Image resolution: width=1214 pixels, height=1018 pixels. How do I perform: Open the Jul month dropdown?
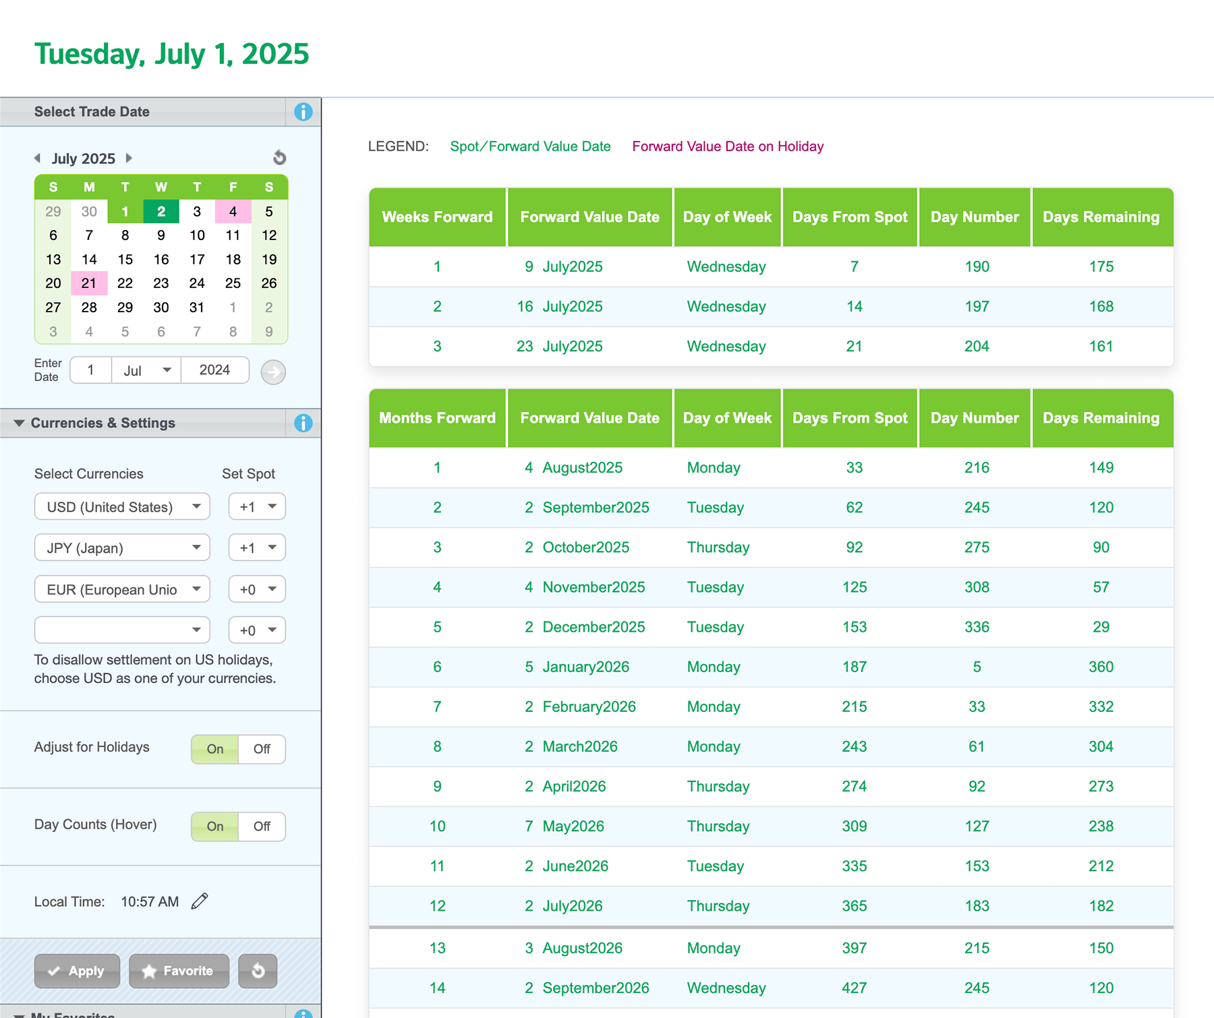[x=146, y=370]
